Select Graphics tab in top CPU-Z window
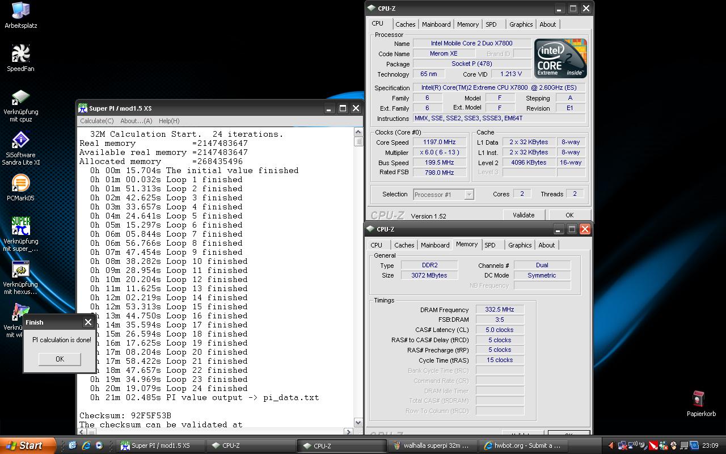This screenshot has width=726, height=454. 521,24
